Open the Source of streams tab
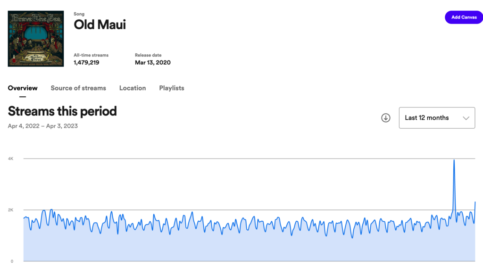Viewport: 483px width, 267px height. pyautogui.click(x=78, y=88)
